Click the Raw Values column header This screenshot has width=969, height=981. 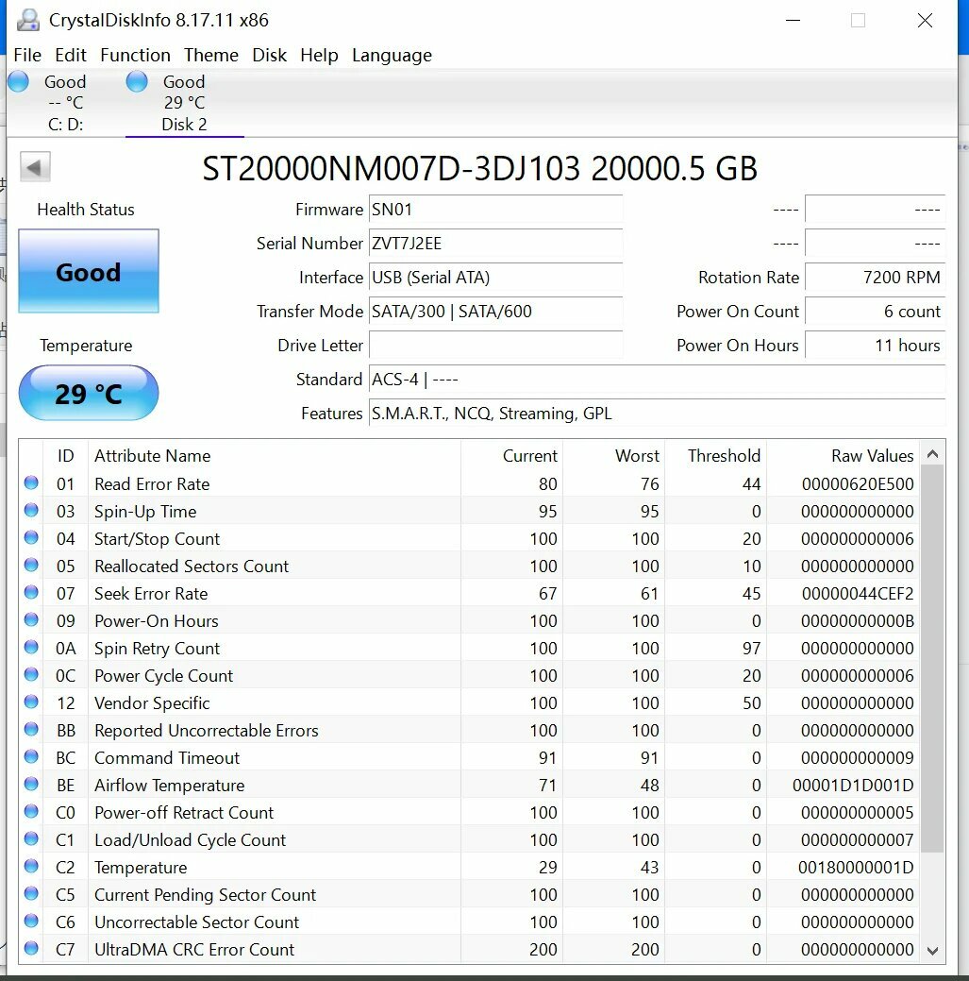point(844,455)
